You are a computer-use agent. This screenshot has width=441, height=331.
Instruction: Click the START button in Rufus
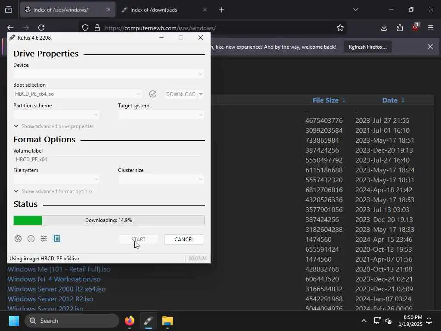click(x=138, y=240)
